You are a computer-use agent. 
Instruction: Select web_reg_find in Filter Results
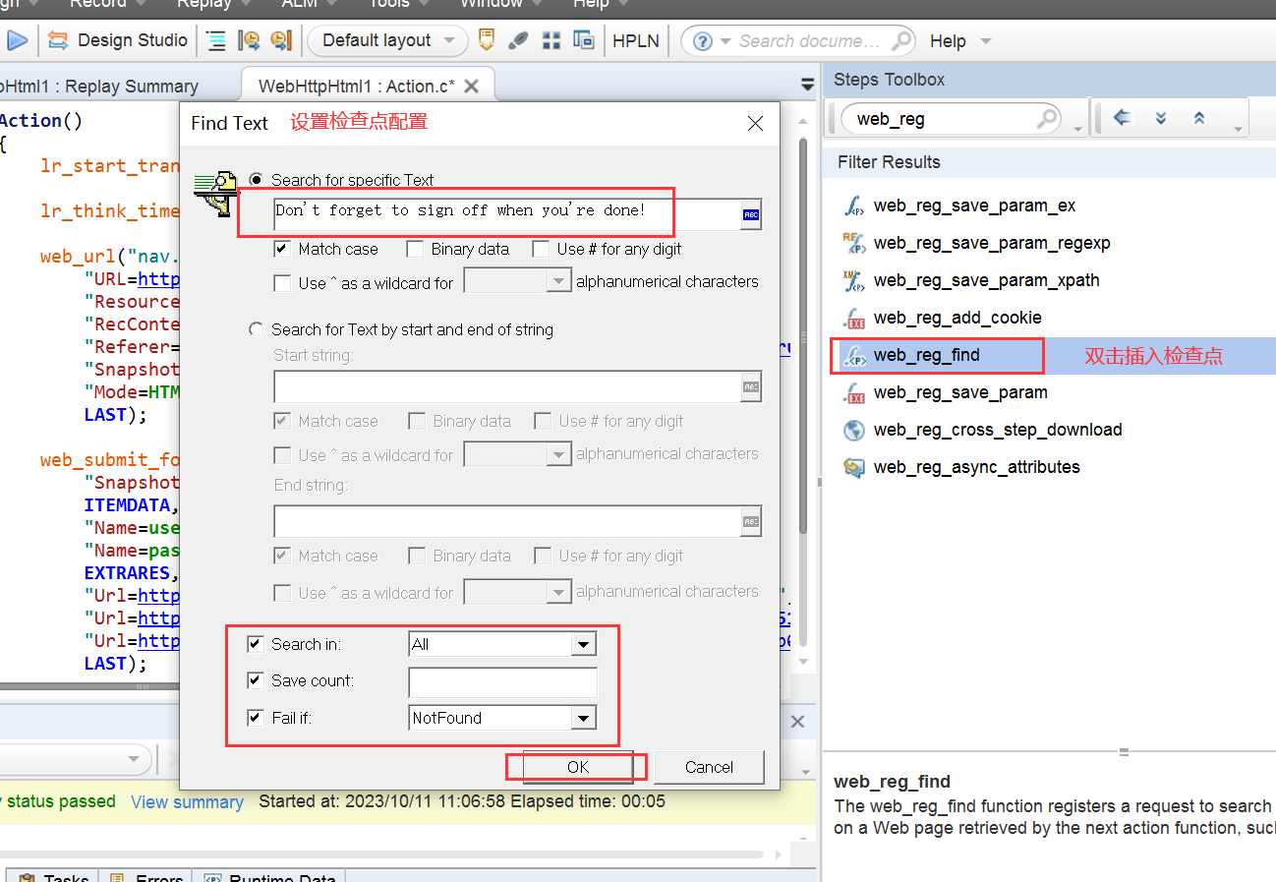[926, 355]
